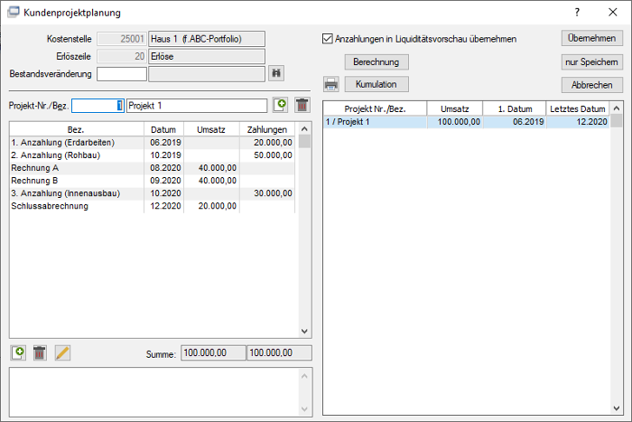Click the scroll-up arrow of the right project list
Viewport: 632px width, 422px height.
coord(617,108)
